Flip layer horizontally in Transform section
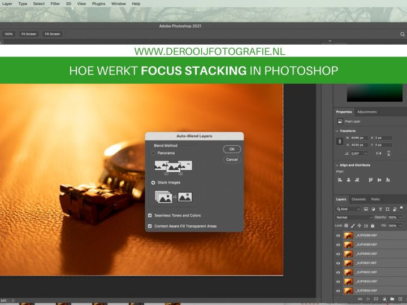Image resolution: width=407 pixels, height=305 pixels. pyautogui.click(x=379, y=153)
